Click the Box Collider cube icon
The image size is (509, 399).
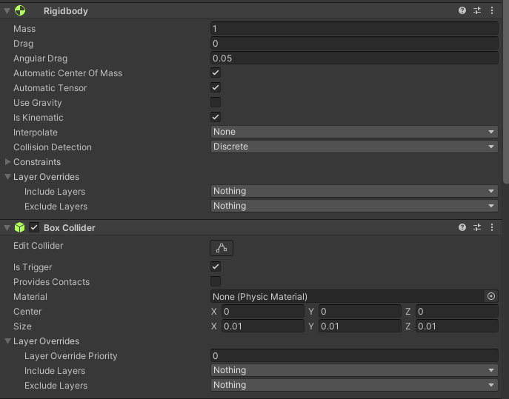[x=20, y=228]
